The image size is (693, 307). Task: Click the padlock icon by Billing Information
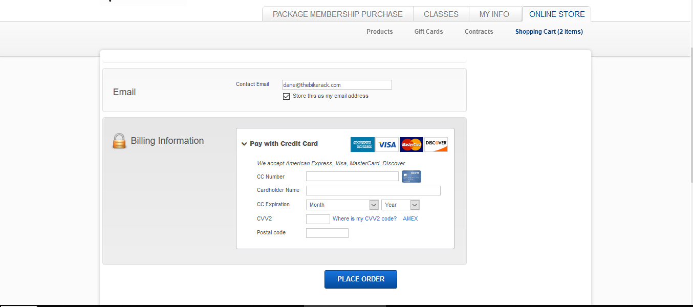pyautogui.click(x=119, y=141)
